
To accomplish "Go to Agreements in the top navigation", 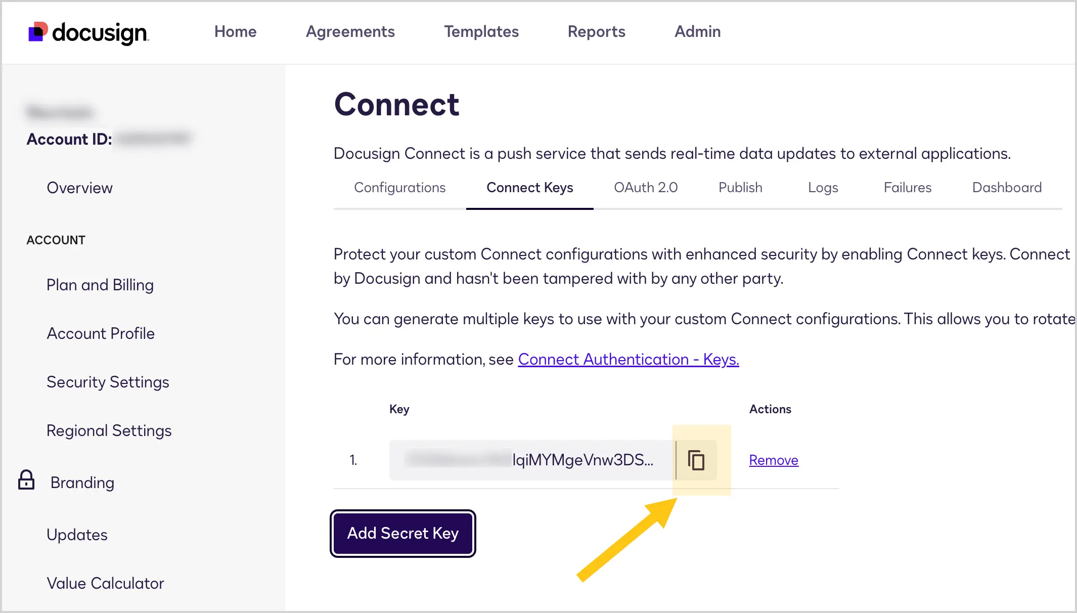I will coord(350,31).
